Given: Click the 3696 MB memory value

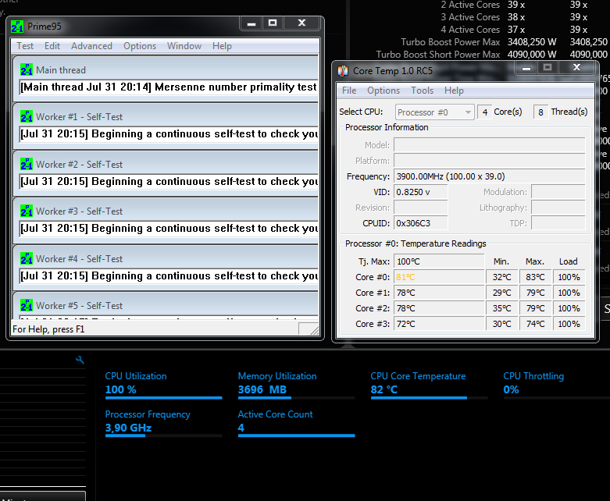Looking at the screenshot, I should 262,389.
